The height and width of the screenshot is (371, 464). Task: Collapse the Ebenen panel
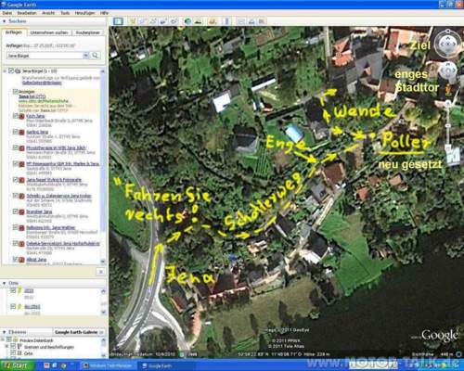pos(5,332)
